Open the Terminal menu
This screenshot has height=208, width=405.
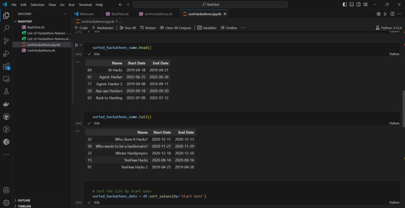[85, 5]
